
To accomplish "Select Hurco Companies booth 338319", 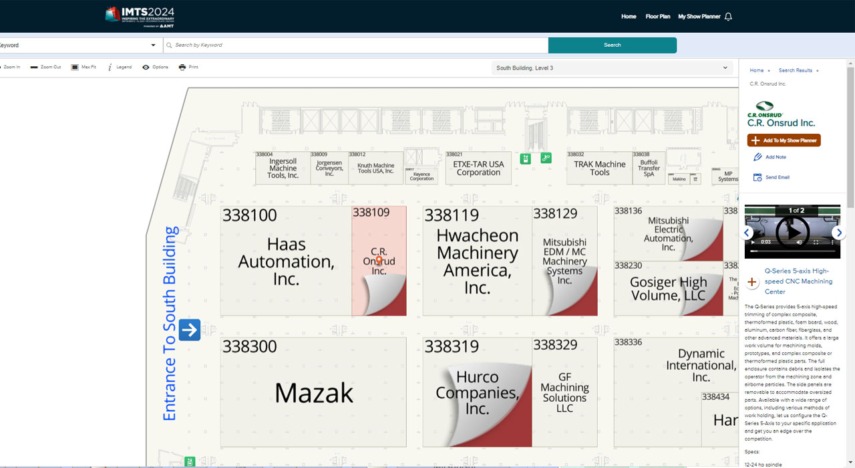I will [x=478, y=392].
